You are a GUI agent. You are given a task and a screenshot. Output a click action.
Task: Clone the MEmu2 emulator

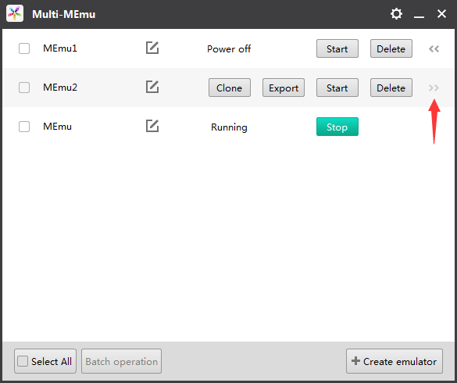(x=230, y=88)
